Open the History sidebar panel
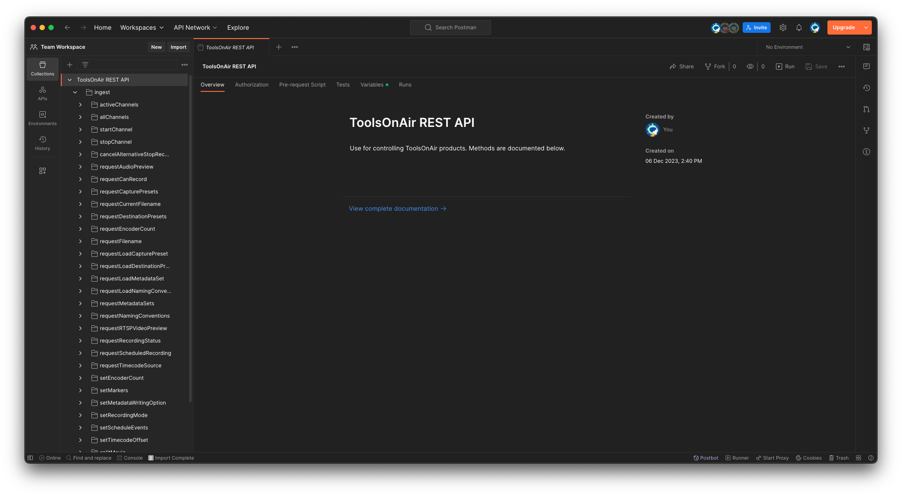 tap(43, 143)
